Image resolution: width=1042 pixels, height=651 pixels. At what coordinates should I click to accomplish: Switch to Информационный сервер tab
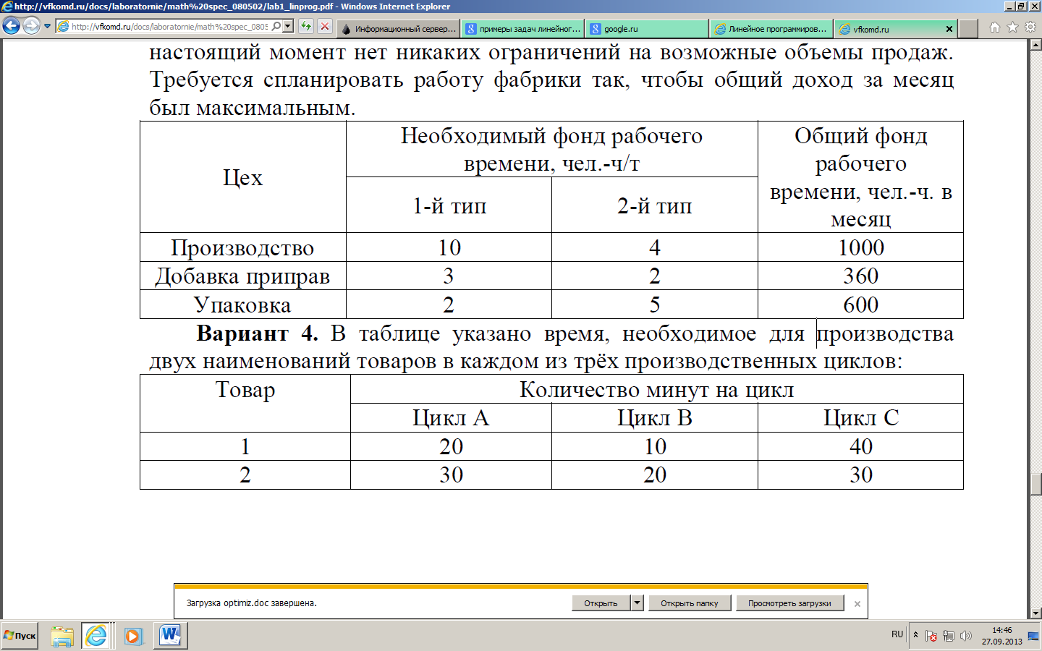pos(399,29)
